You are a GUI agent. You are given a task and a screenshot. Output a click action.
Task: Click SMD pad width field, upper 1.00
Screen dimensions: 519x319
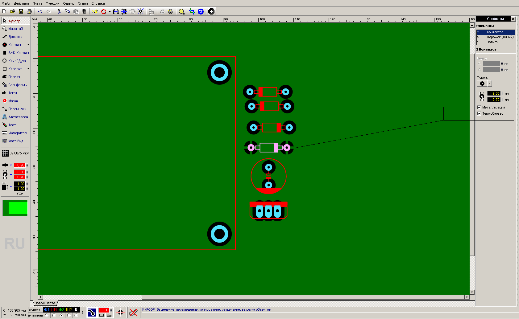coord(20,184)
